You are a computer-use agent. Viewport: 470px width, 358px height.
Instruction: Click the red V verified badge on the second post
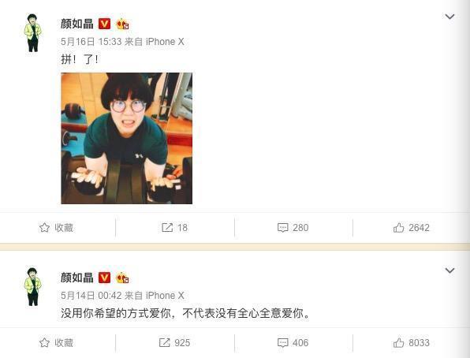(104, 278)
